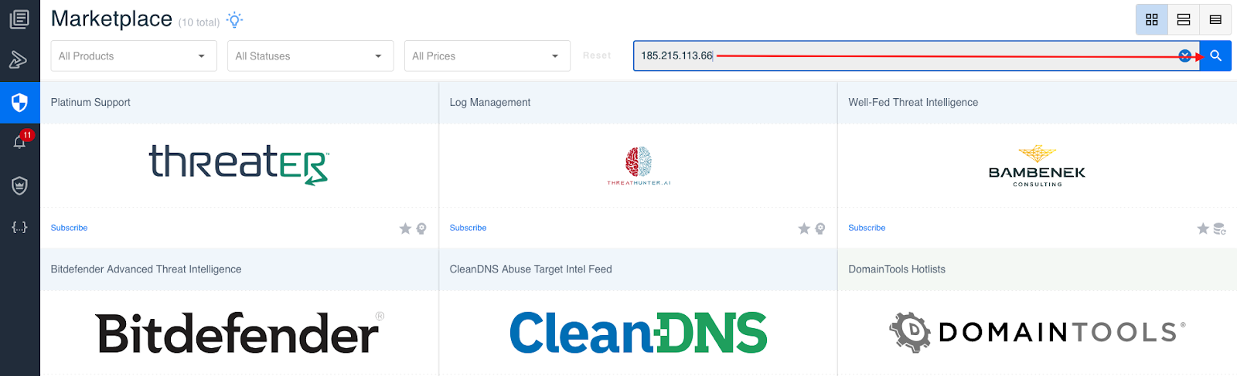Click the Log Management card title
1237x376 pixels.
pyautogui.click(x=490, y=103)
